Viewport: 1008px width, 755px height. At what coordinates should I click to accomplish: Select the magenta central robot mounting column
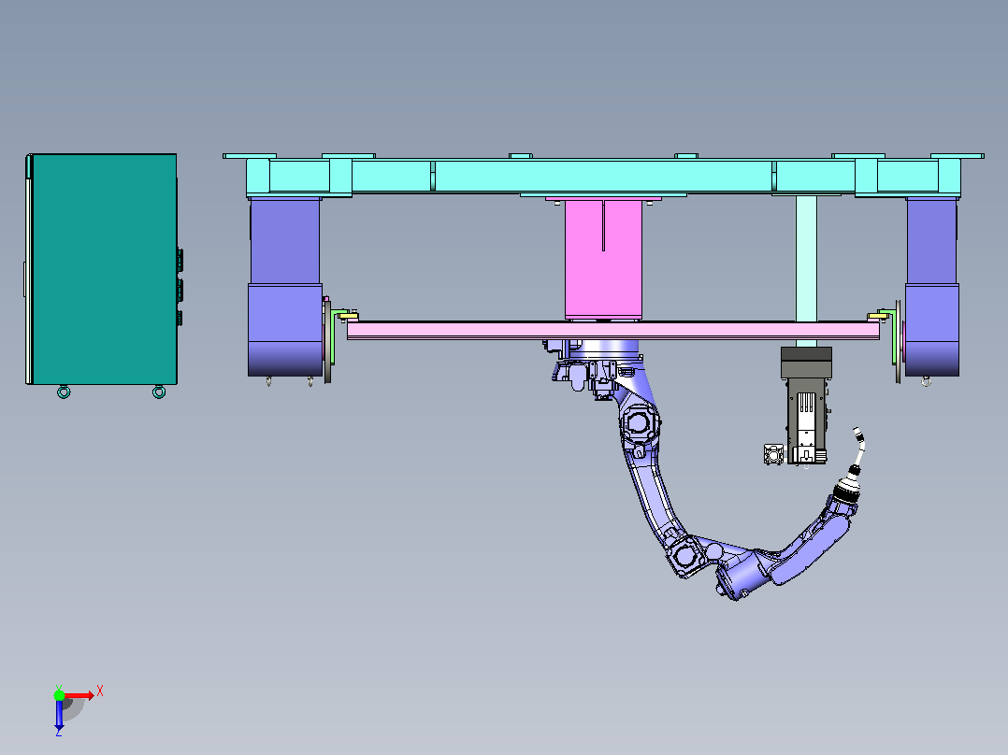(603, 260)
